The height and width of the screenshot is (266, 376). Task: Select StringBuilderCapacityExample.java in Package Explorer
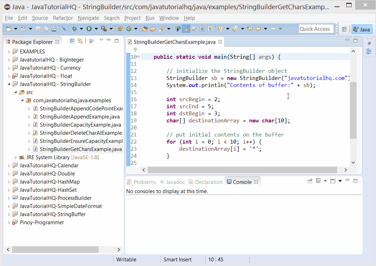[x=80, y=124]
